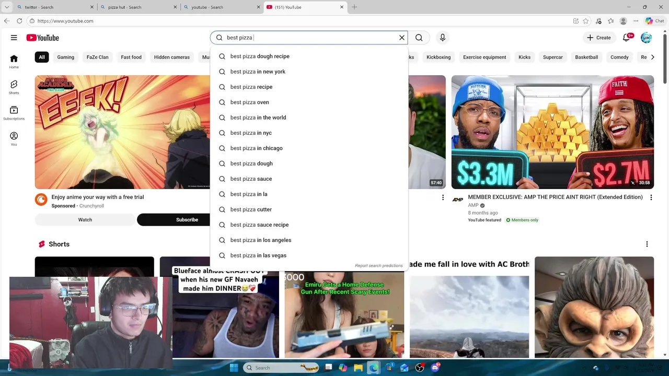
Task: Add page to favorites with star icon
Action: coord(586,21)
